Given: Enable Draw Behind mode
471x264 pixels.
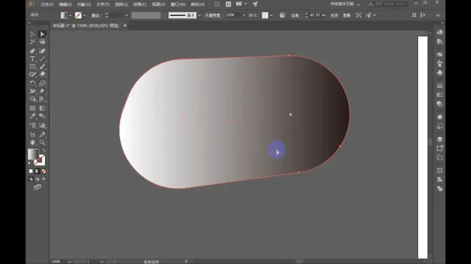Looking at the screenshot, I should [x=37, y=179].
